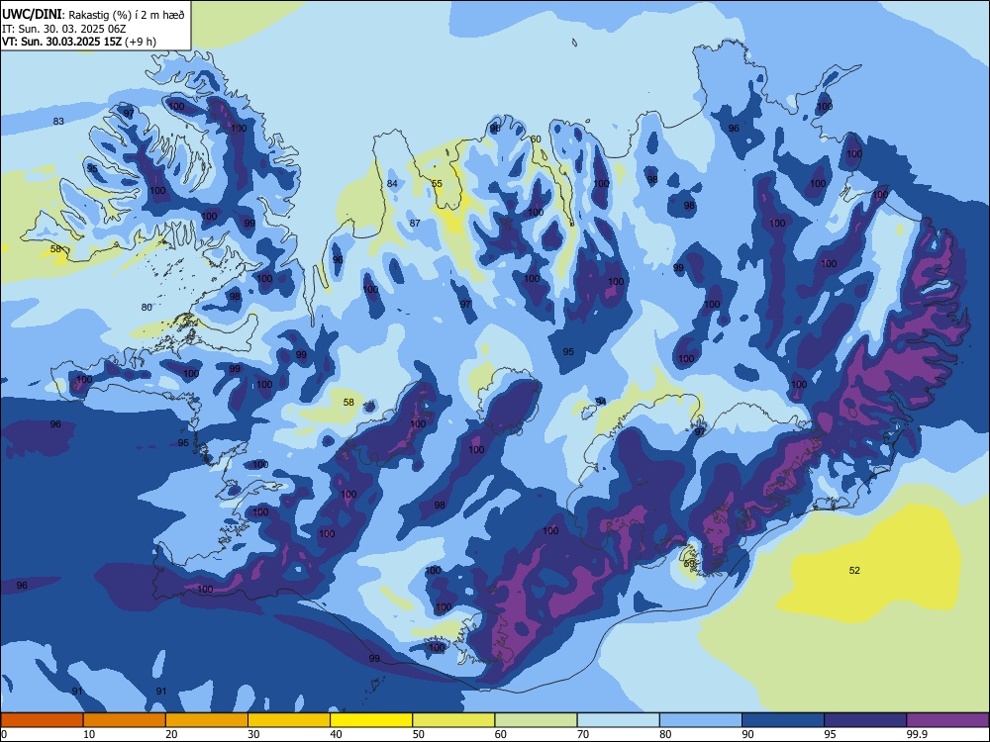Click the '10' legend tick label

[90, 734]
